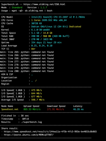
Task: Click the version number 1.1.7
Action: (44, 7)
